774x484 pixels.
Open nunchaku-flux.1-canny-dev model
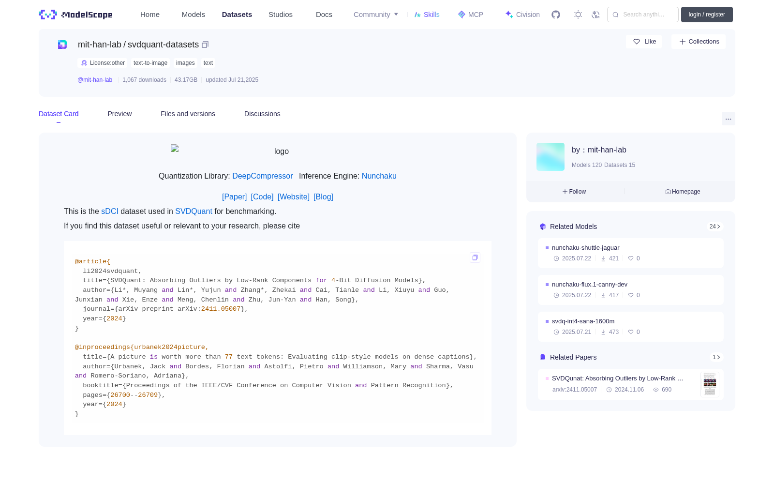(x=631, y=290)
